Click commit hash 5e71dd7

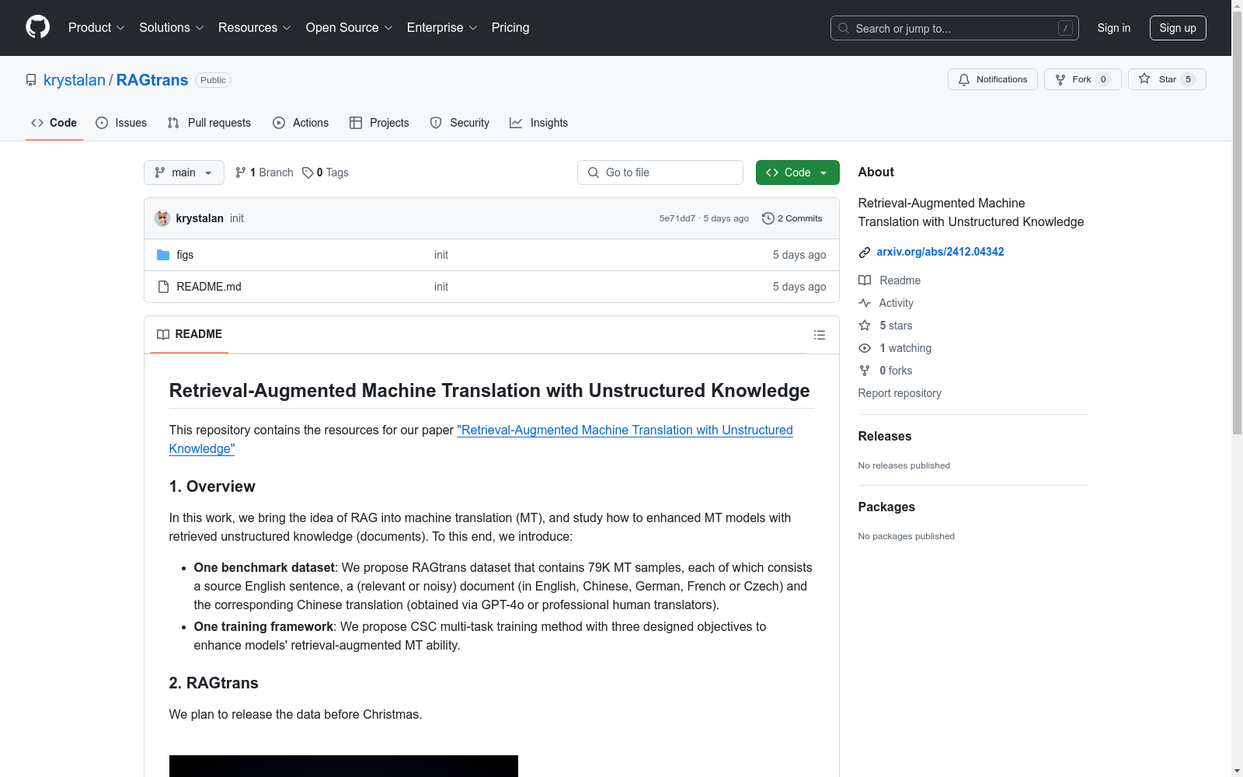point(677,218)
